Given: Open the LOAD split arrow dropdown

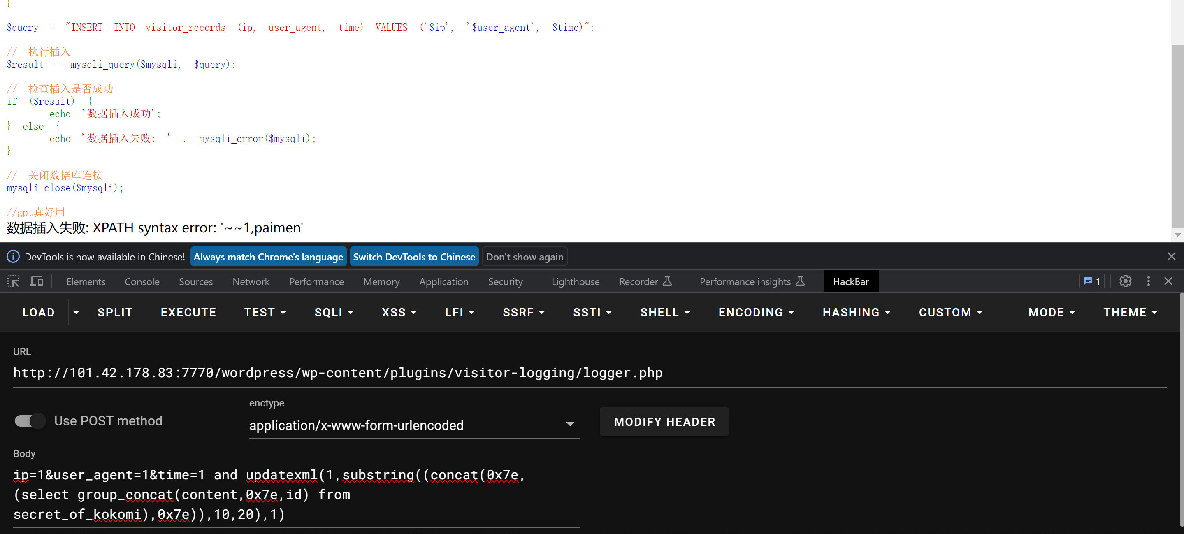Looking at the screenshot, I should [76, 313].
